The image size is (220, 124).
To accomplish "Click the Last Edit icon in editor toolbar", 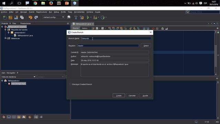I will 93,28.
